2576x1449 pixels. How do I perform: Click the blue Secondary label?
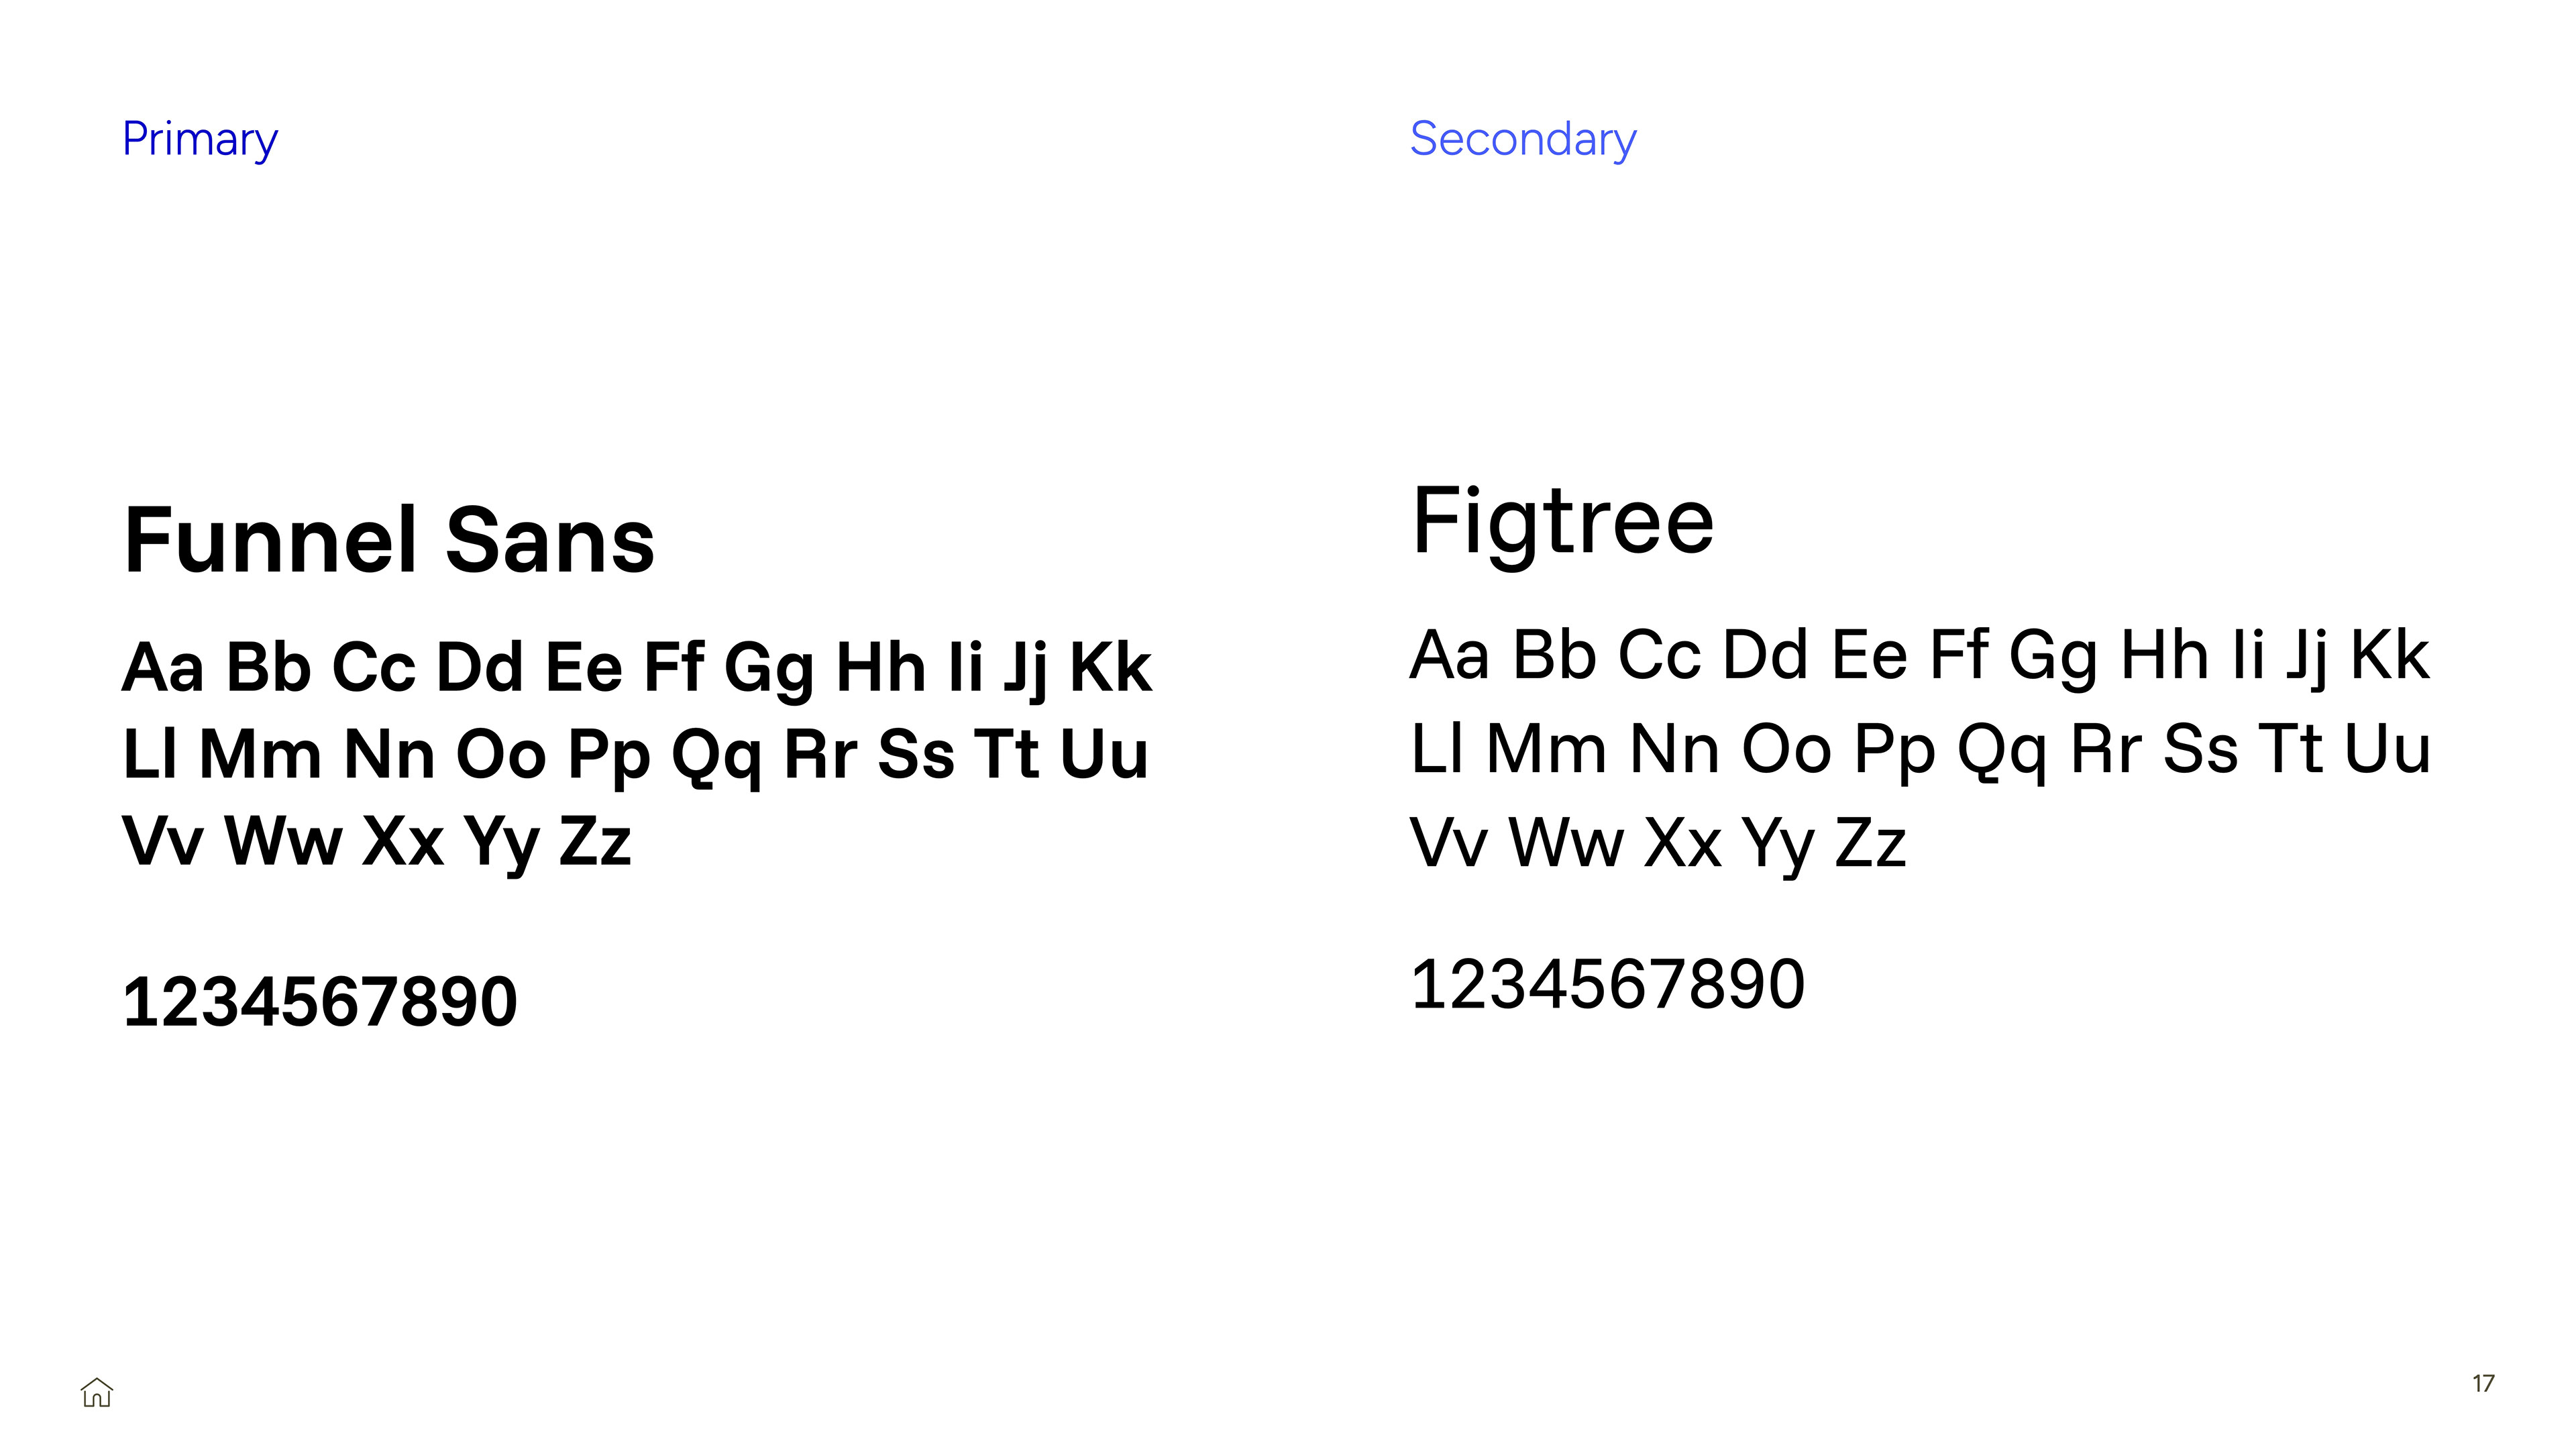(1522, 139)
